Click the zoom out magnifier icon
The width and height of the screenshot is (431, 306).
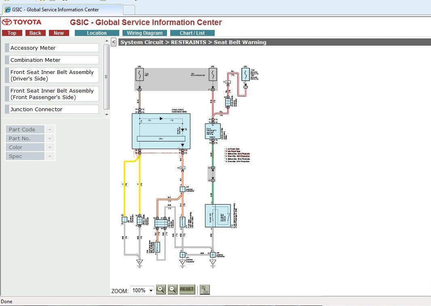[x=172, y=289]
